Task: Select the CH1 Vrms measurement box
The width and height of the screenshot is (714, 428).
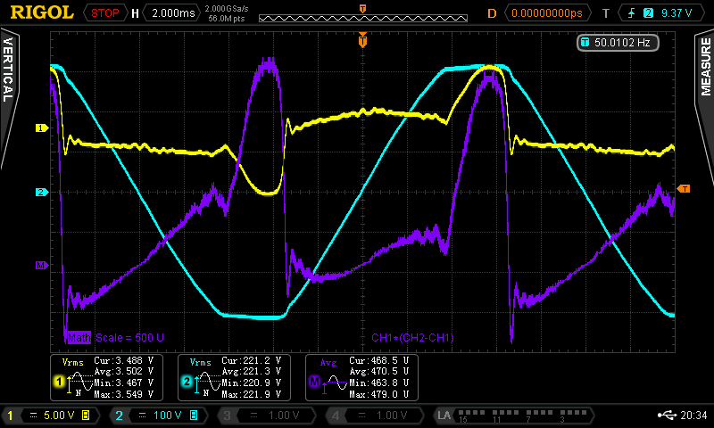Action: click(x=106, y=377)
